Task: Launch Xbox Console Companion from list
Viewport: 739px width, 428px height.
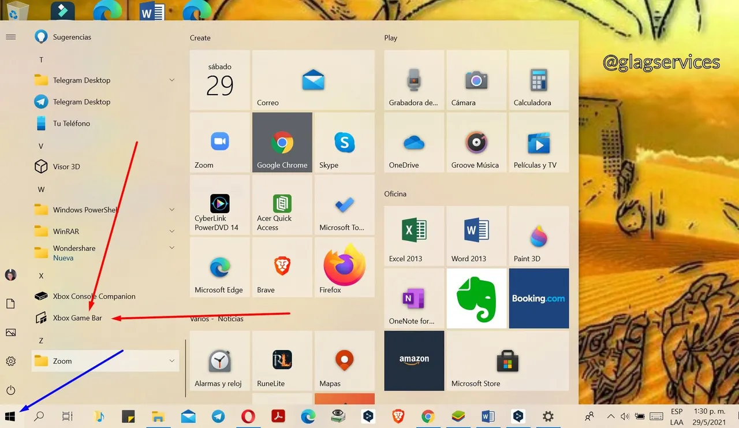Action: pos(105,296)
